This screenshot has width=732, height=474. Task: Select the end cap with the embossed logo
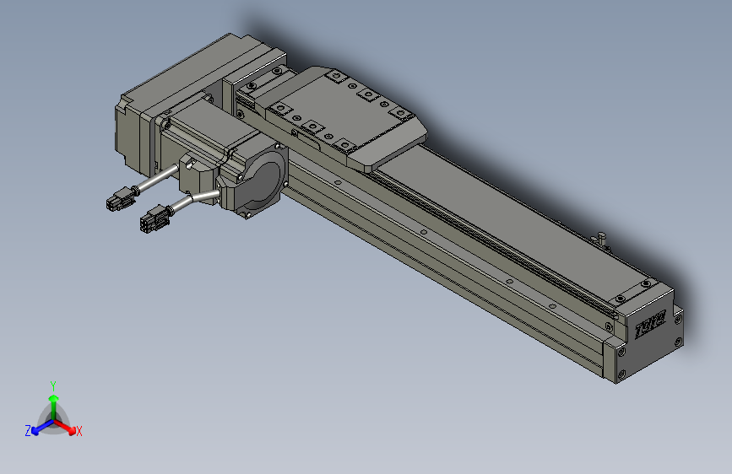651,335
